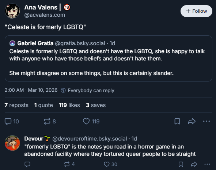
Task: Repost Devour's reply
Action: click(67, 164)
